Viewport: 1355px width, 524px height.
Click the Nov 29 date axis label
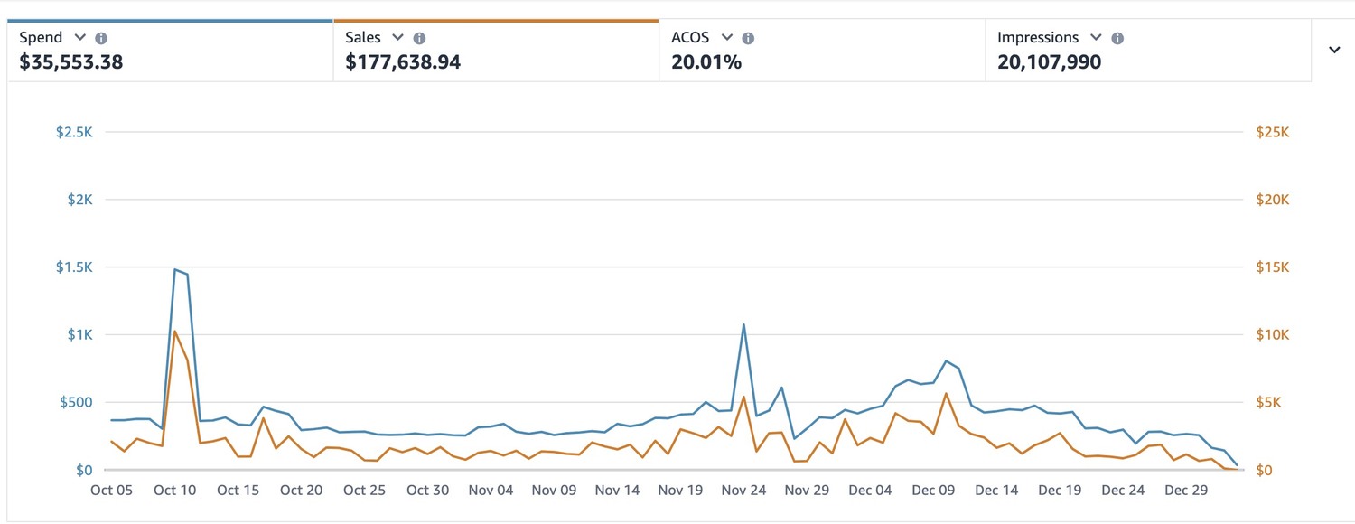pos(808,491)
